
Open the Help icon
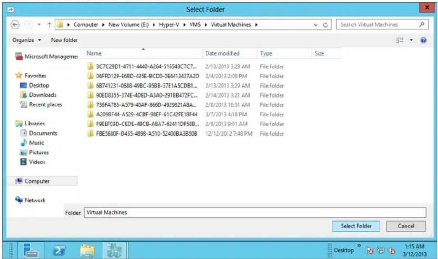423,40
